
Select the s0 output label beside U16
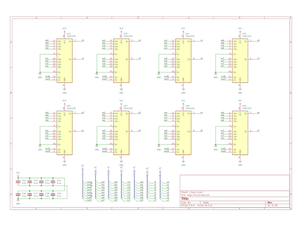click(x=83, y=113)
